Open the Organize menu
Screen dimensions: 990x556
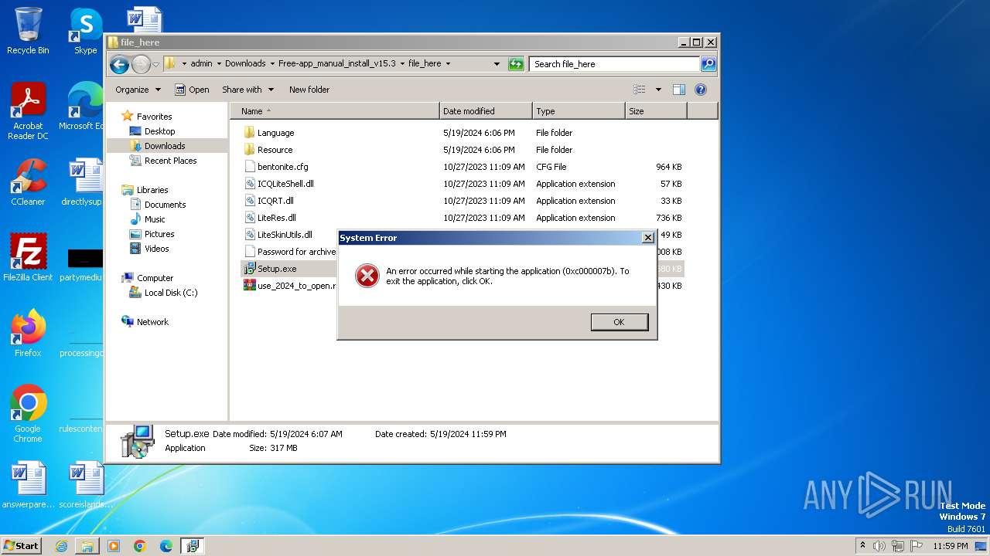138,90
